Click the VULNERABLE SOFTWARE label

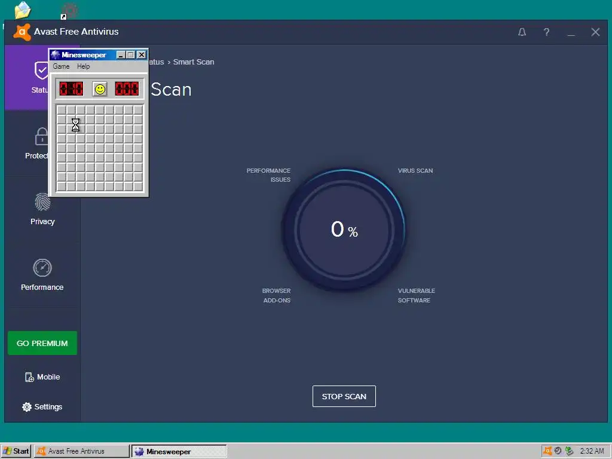417,295
